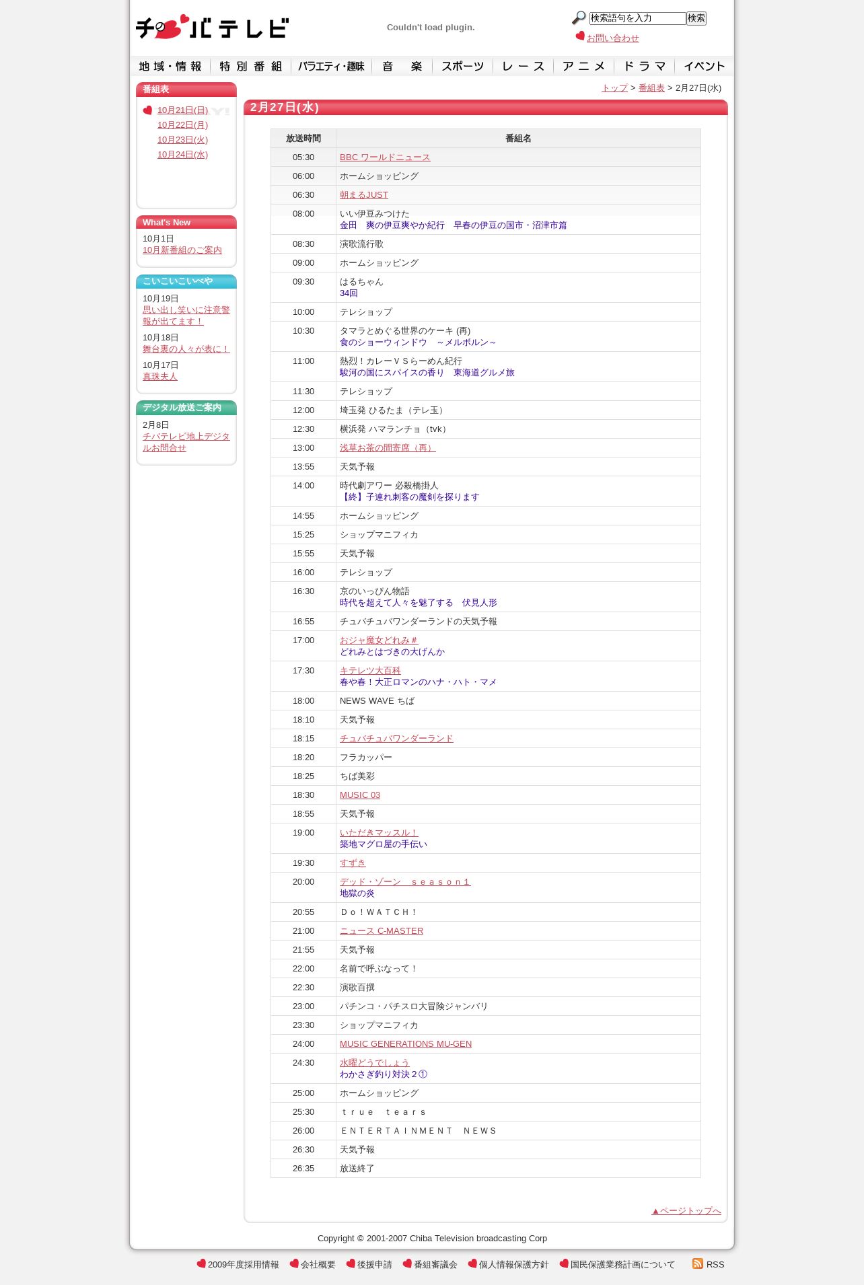This screenshot has width=864, height=1285.
Task: Open the 特別番組 menu
Action: (x=251, y=66)
